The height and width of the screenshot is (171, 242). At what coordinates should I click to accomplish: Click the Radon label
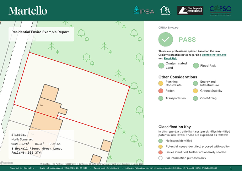click(x=170, y=91)
